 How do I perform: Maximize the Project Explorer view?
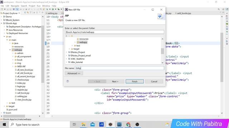click(x=43, y=13)
